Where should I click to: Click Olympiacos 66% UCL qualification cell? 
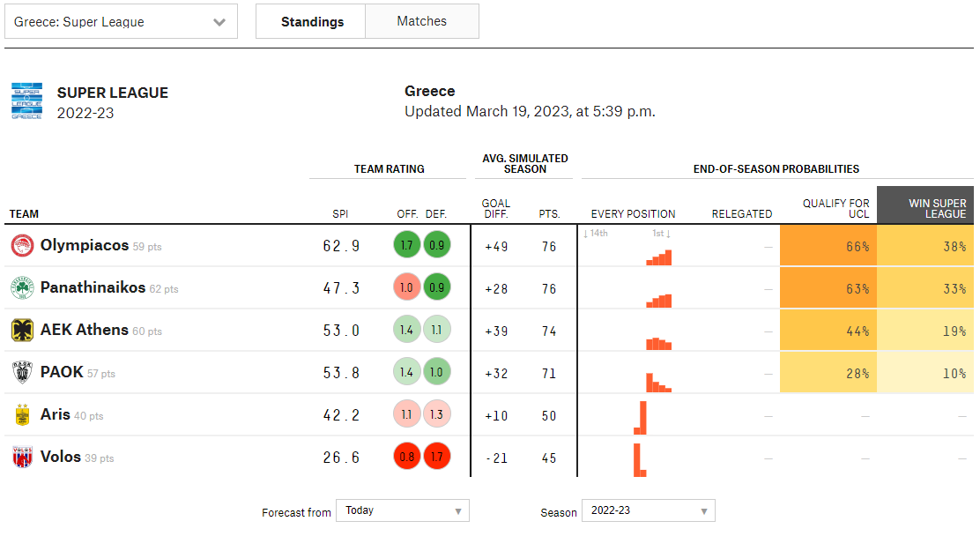coord(828,246)
